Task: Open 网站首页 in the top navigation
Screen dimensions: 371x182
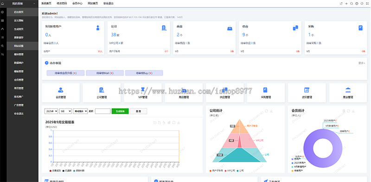Action: coord(93,4)
